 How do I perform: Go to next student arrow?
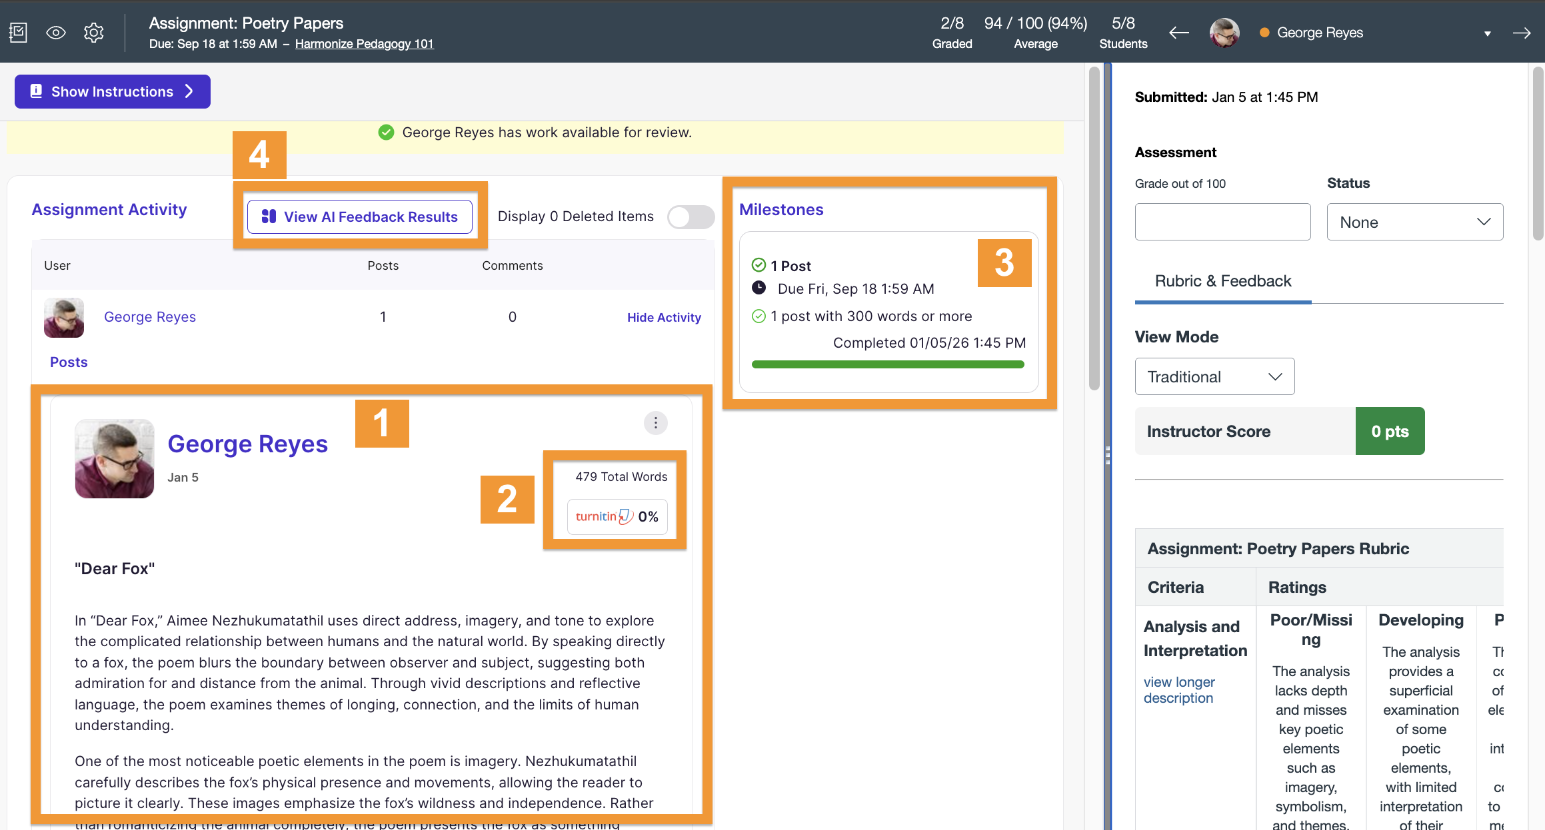coord(1522,33)
